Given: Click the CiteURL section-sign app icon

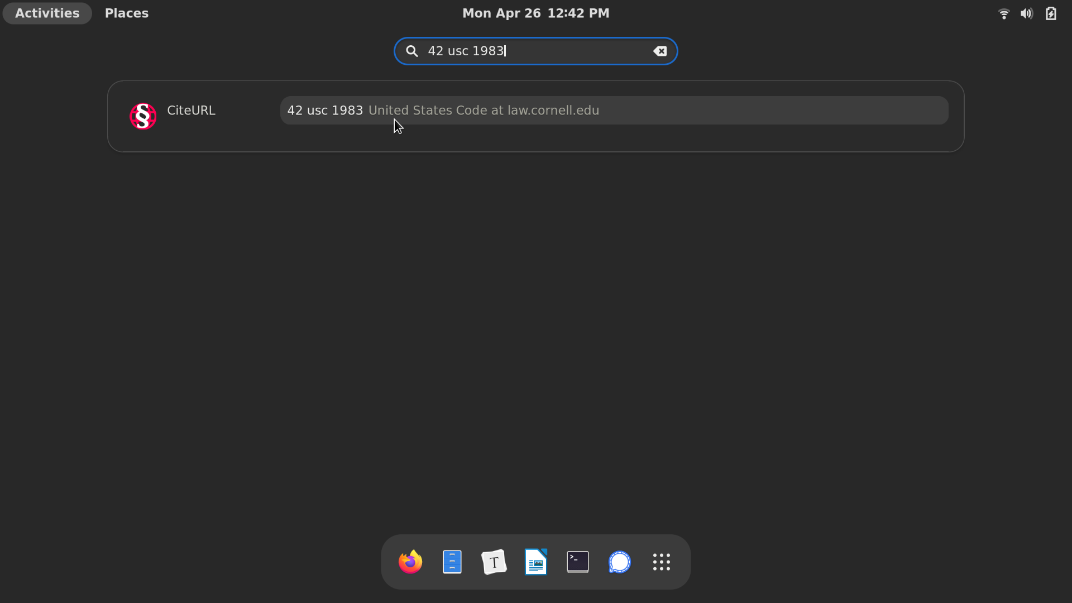Looking at the screenshot, I should coord(143,116).
